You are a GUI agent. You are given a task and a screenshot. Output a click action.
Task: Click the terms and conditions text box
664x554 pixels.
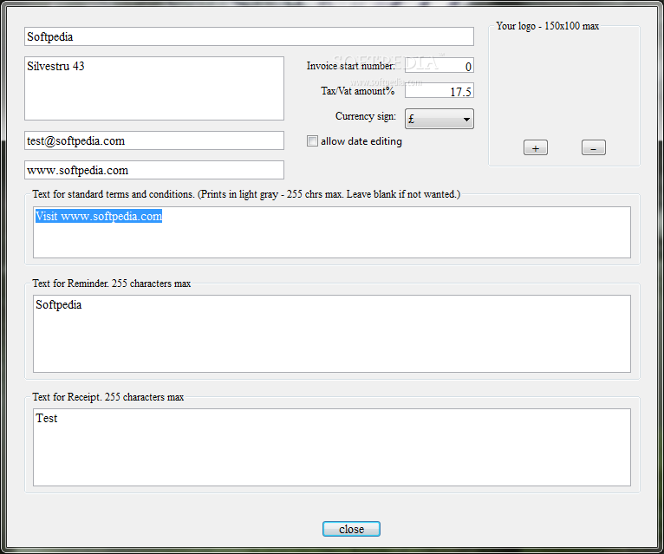332,232
